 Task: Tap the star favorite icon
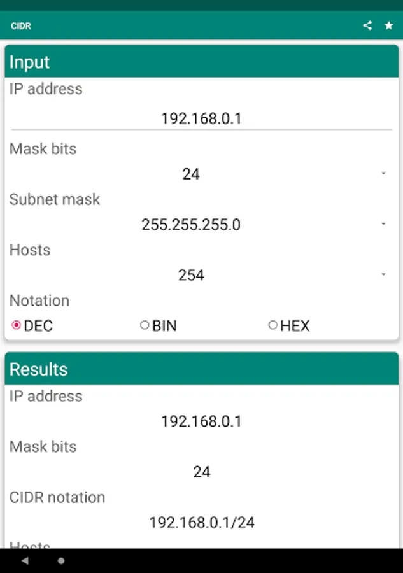coord(388,25)
